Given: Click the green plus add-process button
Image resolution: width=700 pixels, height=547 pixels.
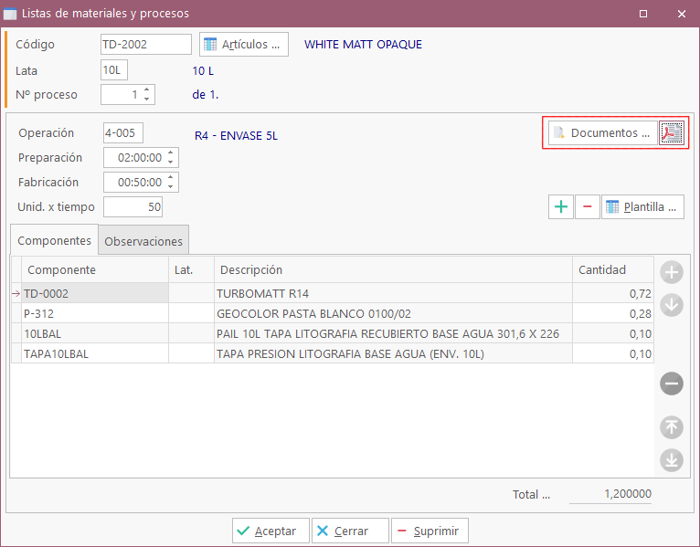Looking at the screenshot, I should pyautogui.click(x=561, y=206).
